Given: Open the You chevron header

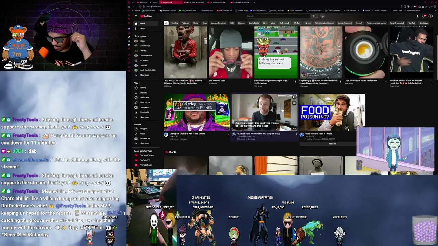Looking at the screenshot, I should (x=137, y=83).
